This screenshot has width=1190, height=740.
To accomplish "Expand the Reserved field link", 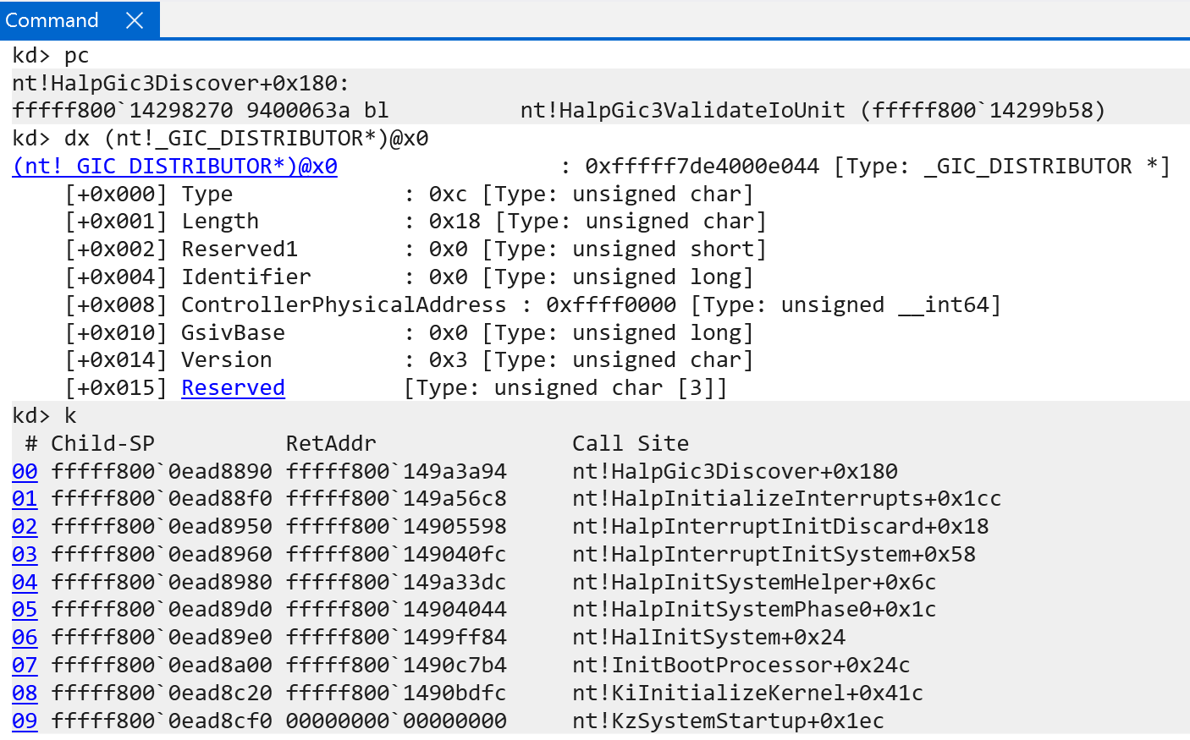I will pos(233,388).
